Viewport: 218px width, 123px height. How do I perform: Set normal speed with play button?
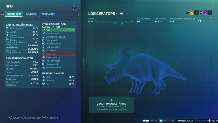pyautogui.click(x=169, y=121)
